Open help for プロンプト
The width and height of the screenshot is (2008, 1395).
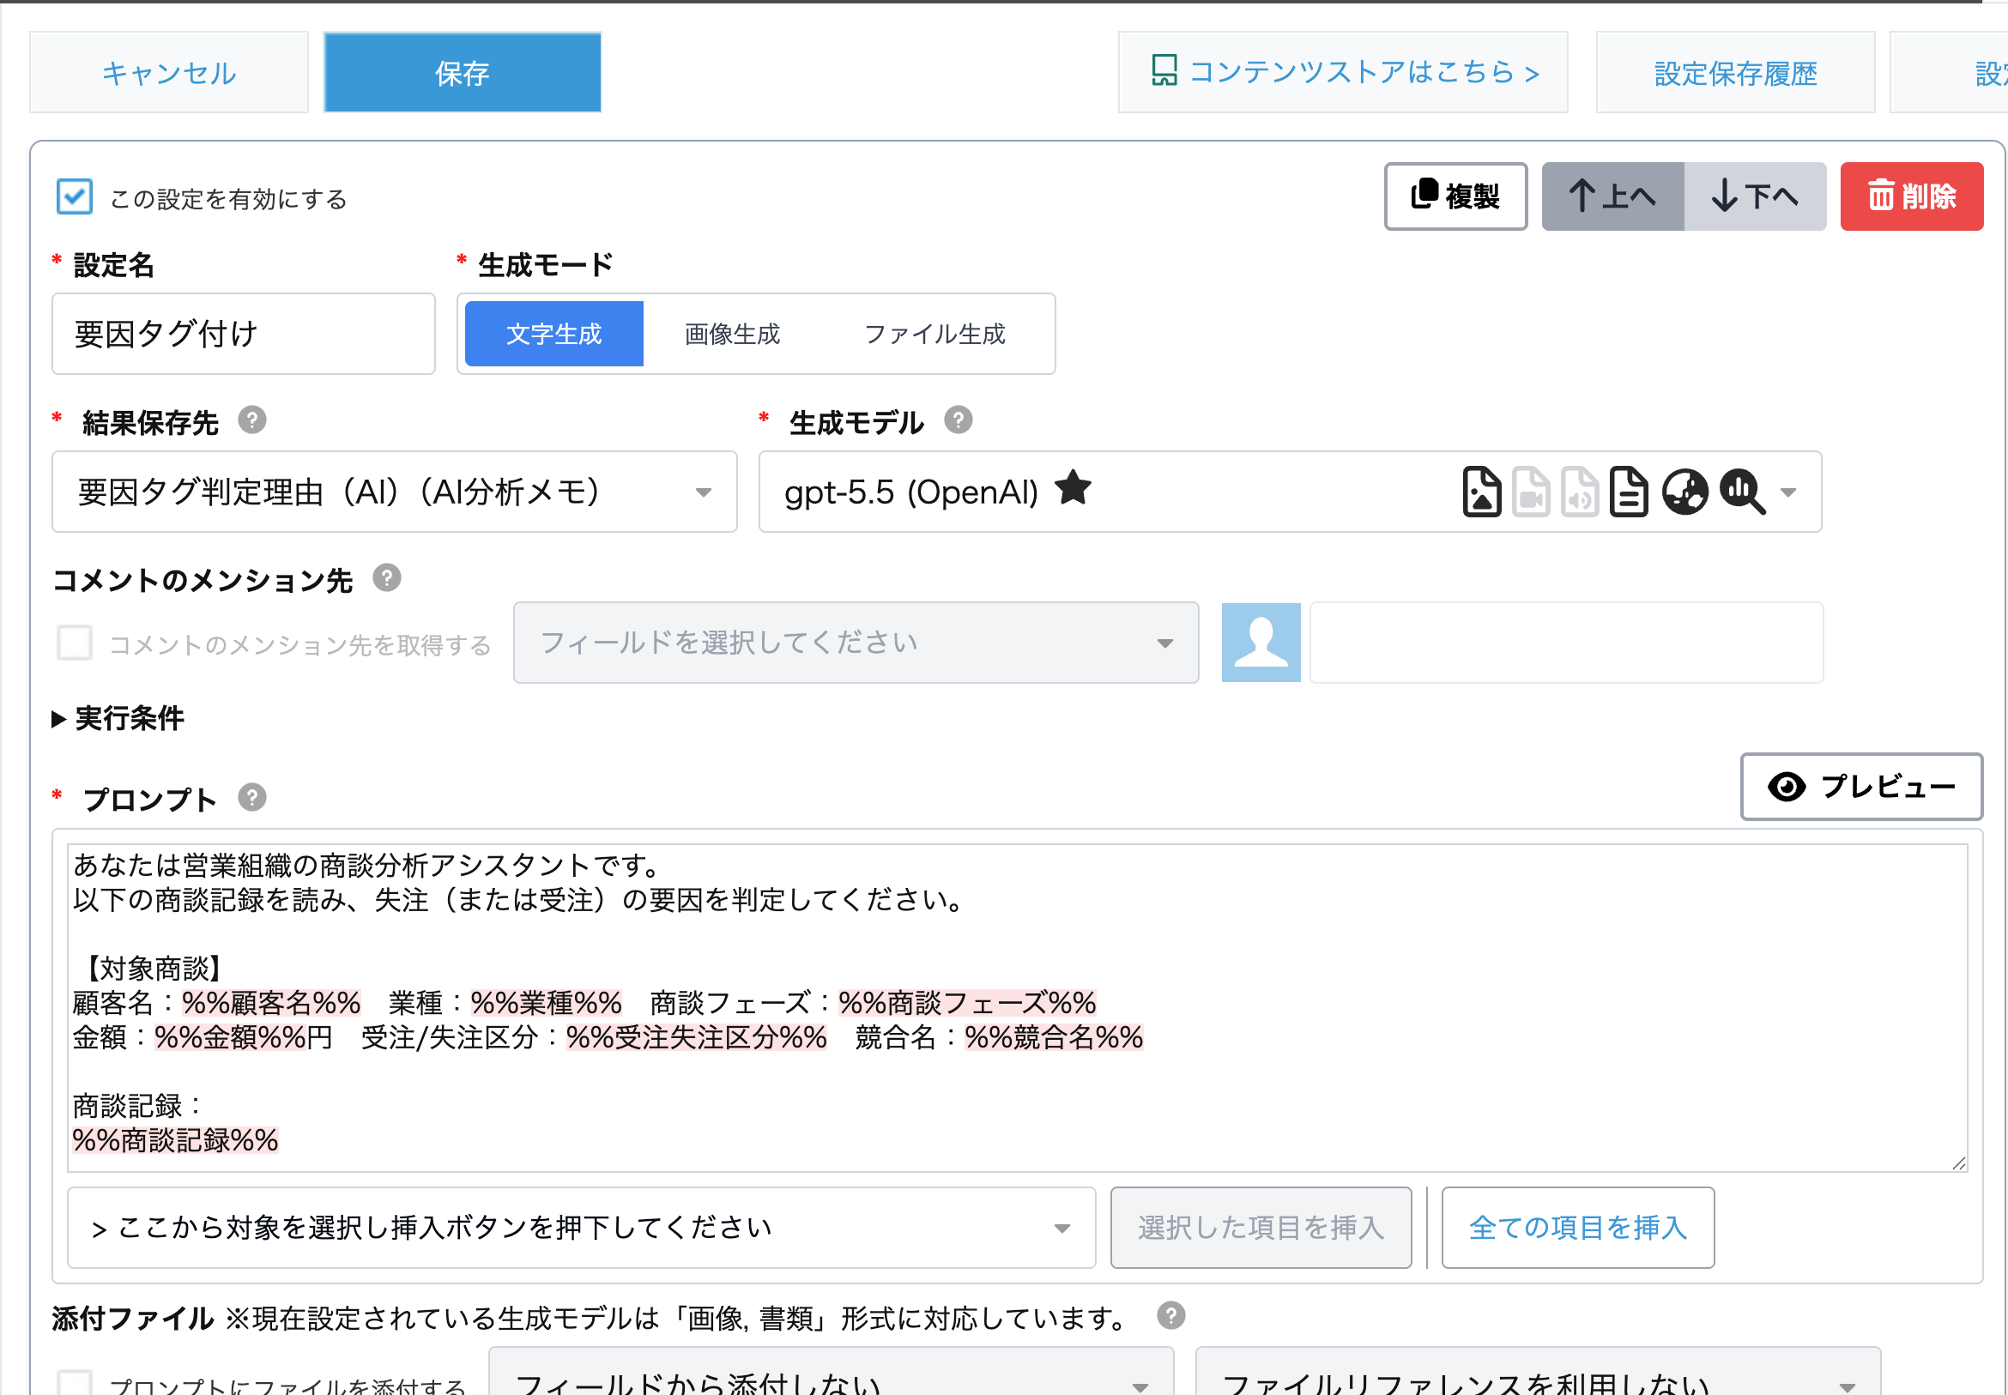pos(252,798)
